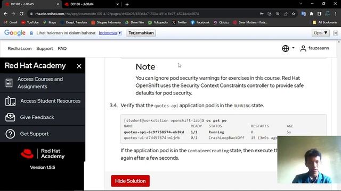Open the Maps bookmark
The width and height of the screenshot is (341, 191).
click(x=50, y=22)
